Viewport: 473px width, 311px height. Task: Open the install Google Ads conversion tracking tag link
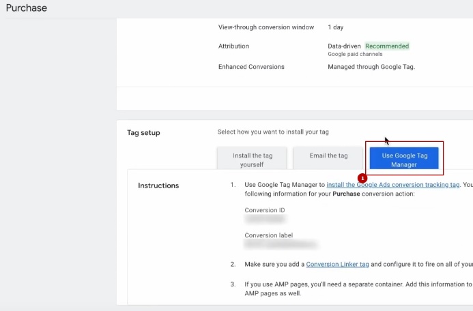tap(392, 185)
